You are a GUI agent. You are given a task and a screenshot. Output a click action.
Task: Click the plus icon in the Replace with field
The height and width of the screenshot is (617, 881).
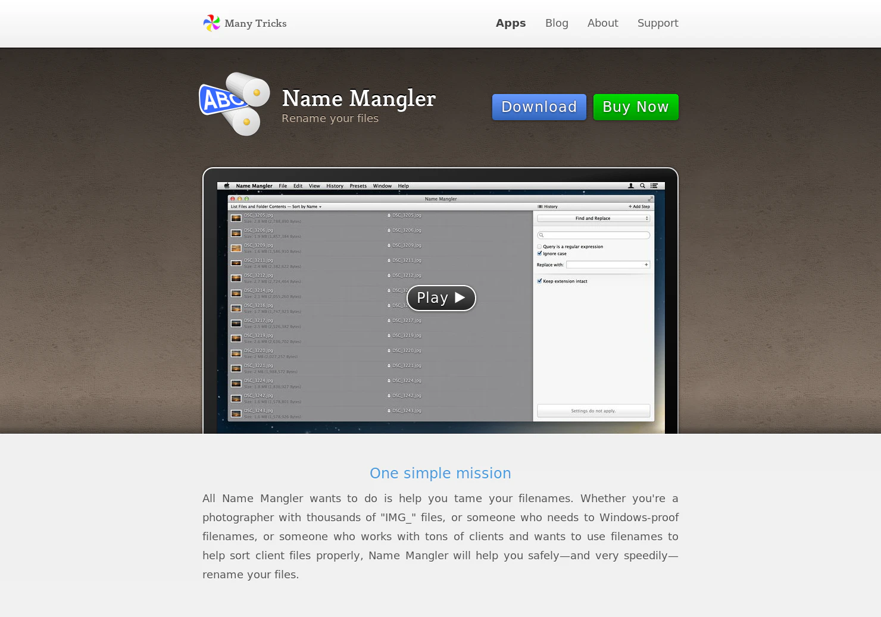click(646, 265)
